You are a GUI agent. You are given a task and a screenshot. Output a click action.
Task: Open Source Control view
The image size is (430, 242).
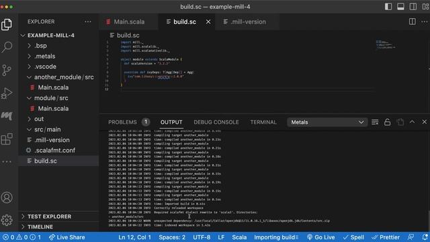click(x=7, y=70)
